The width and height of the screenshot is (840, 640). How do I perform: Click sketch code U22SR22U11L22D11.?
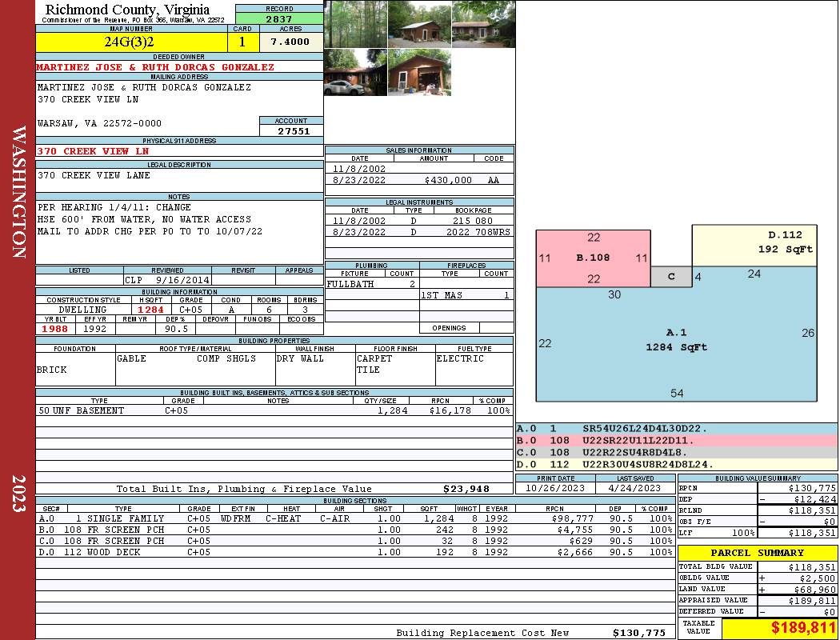tap(638, 441)
